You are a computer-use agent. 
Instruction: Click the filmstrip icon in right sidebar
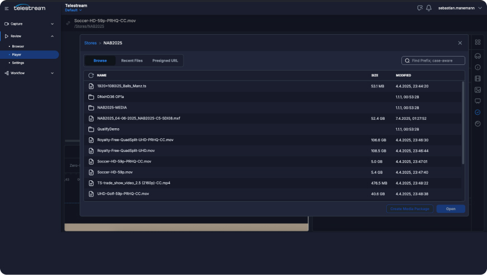tap(477, 78)
